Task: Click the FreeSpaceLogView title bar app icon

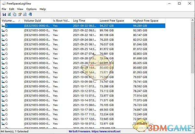Action: coord(4,4)
